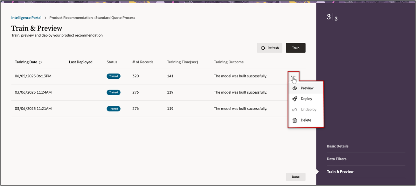Click the Training Outcome column header
The image size is (416, 186).
[x=228, y=62]
